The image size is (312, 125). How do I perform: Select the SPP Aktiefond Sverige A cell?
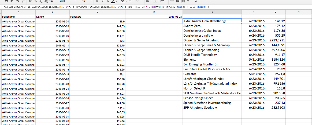coord(212,108)
